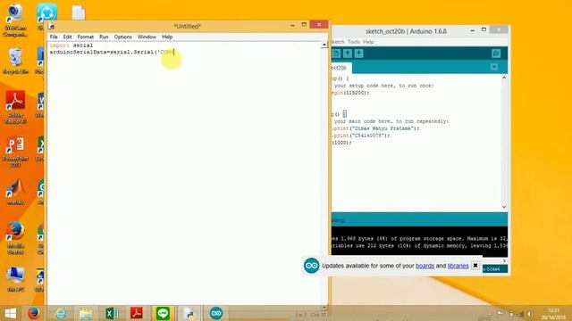Click the Arduino console 'program storage space' line

(419, 239)
